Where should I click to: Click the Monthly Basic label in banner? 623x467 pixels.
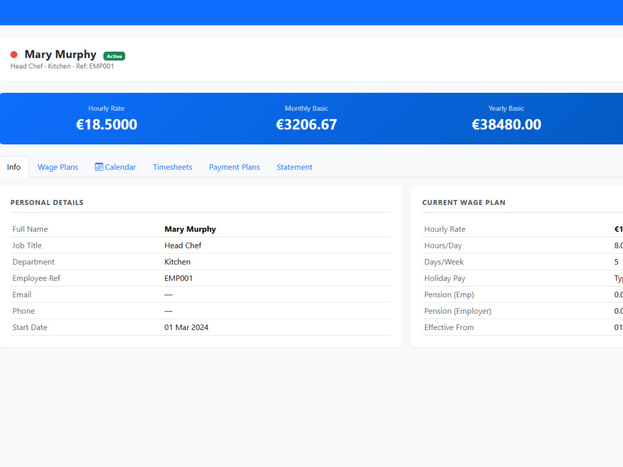[307, 108]
